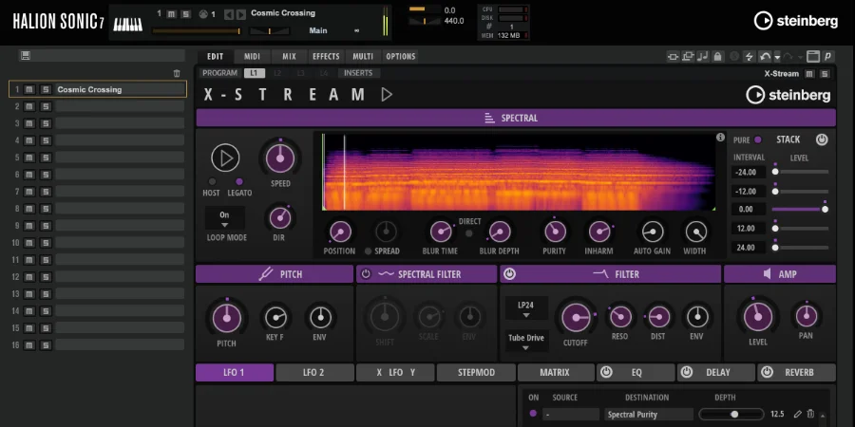This screenshot has width=855, height=427.
Task: Click the AUX effects bypass icon
Action: (x=688, y=56)
